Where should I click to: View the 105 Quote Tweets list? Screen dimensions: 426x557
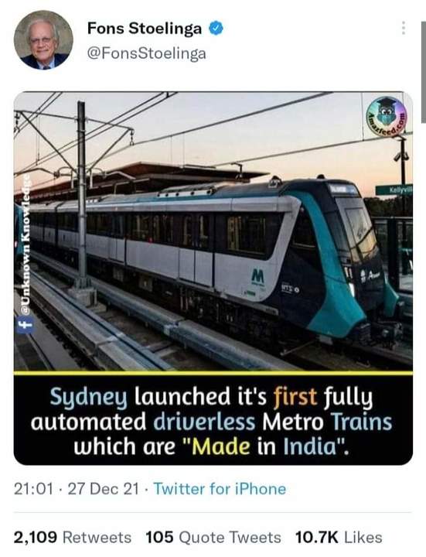pyautogui.click(x=213, y=537)
